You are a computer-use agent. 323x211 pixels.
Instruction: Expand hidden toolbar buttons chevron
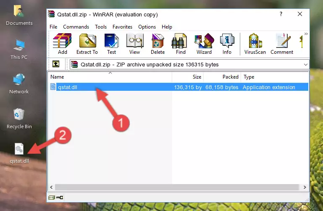306,34
